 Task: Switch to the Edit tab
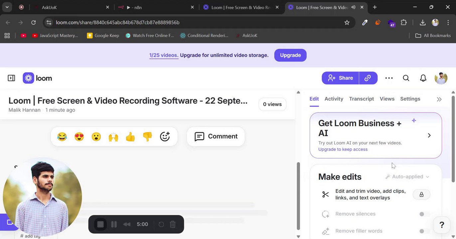pos(314,99)
